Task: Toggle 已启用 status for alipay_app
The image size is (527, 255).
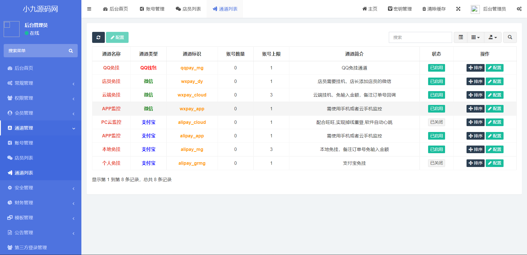Action: click(x=436, y=136)
